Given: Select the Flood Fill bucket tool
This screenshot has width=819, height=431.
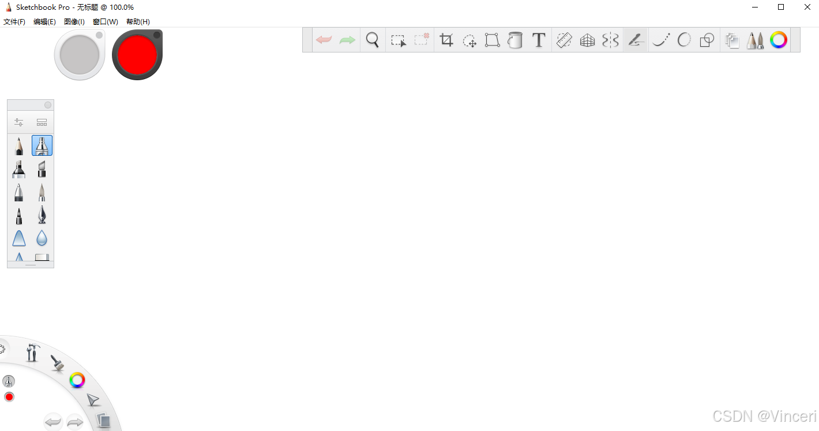Looking at the screenshot, I should pos(515,40).
